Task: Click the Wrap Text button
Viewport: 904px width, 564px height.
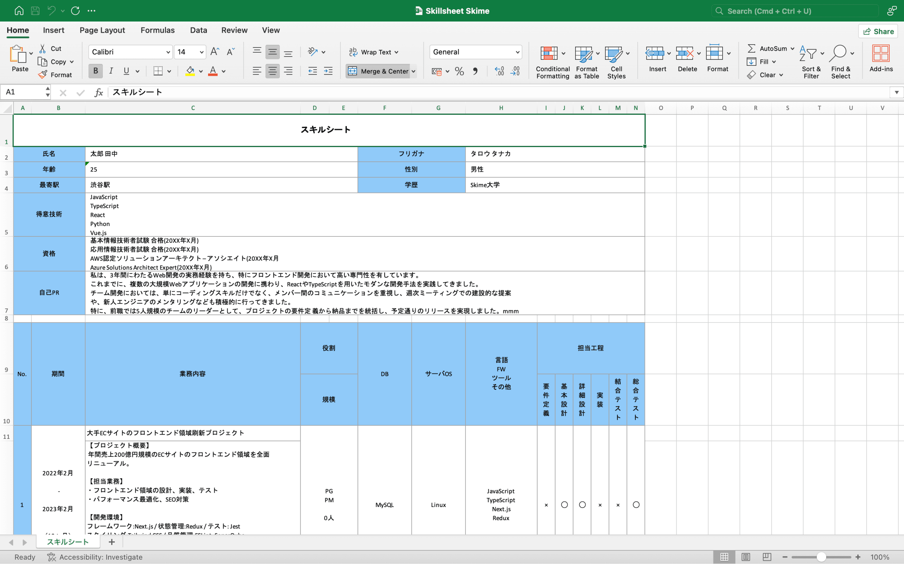Action: (x=373, y=52)
